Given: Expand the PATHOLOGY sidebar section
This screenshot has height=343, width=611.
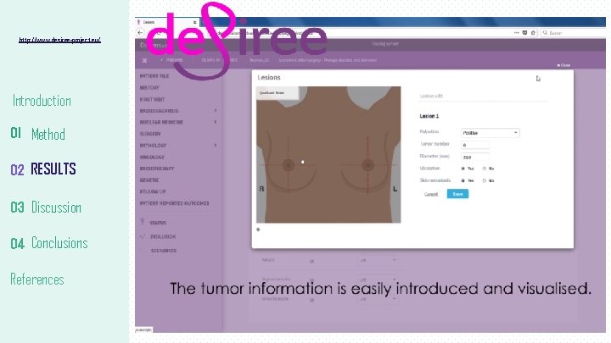Looking at the screenshot, I should 178,146.
